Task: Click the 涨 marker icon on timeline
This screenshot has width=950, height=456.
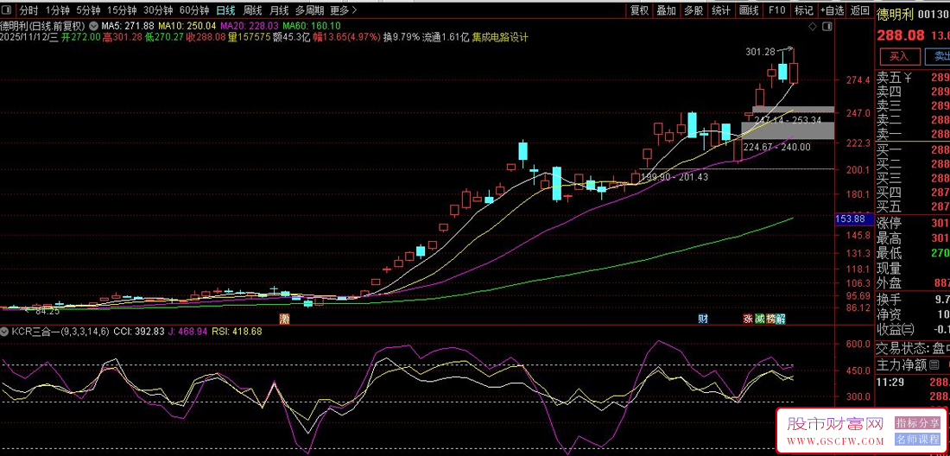Action: coord(748,319)
